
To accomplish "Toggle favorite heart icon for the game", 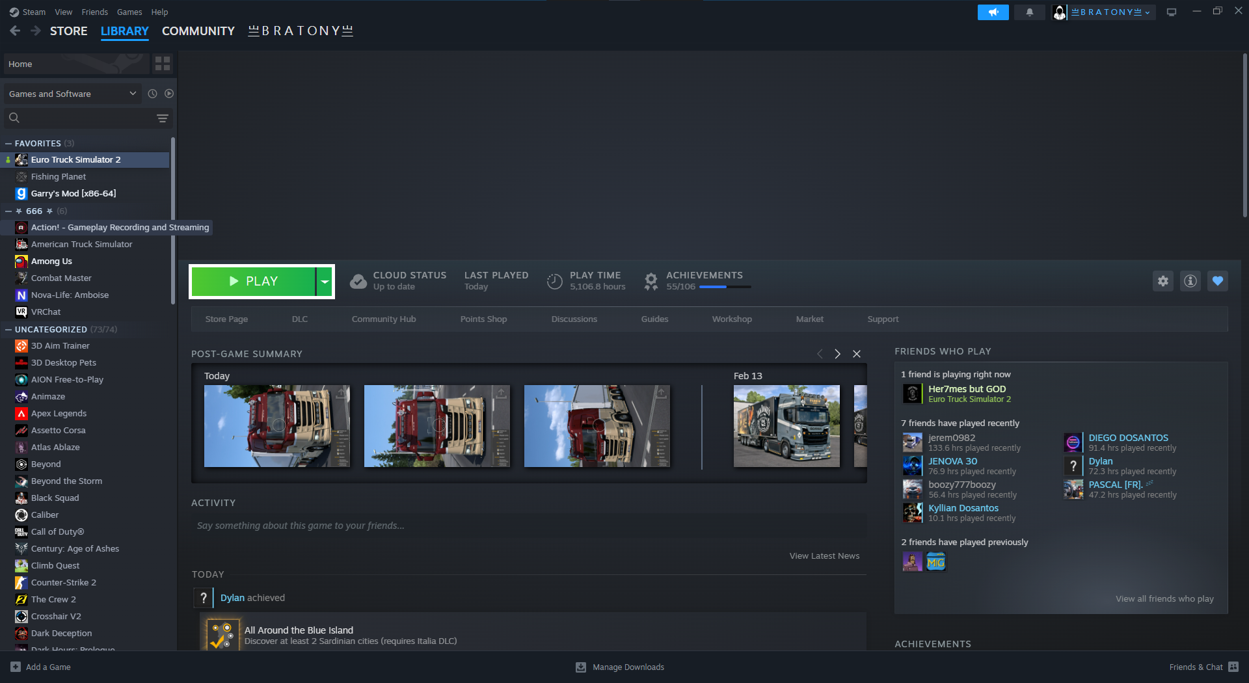I will point(1218,281).
